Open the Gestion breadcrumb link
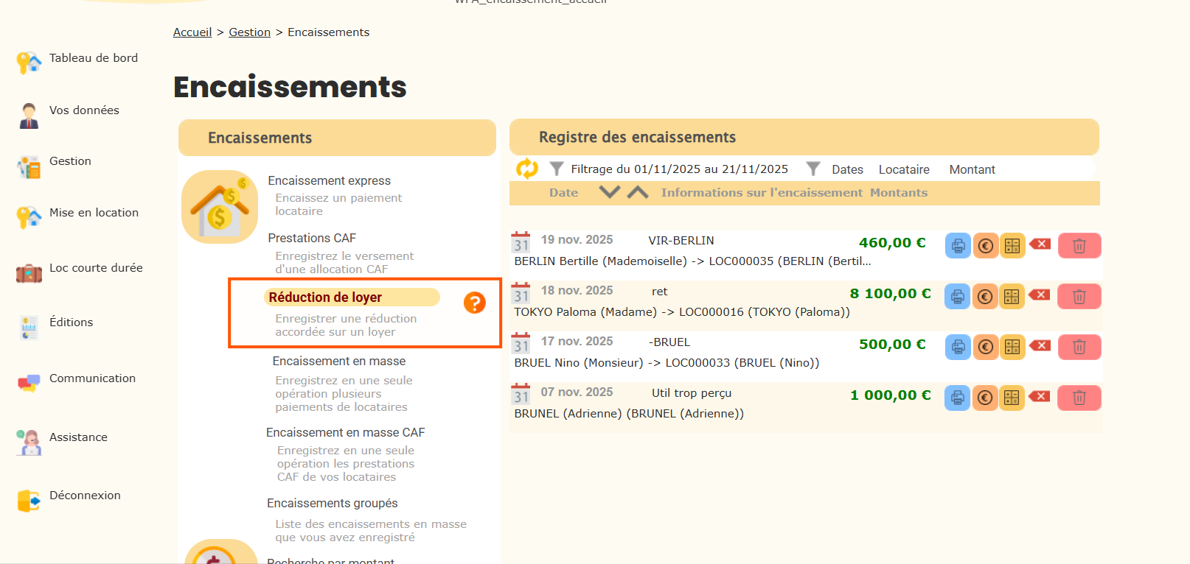This screenshot has height=564, width=1190. (x=249, y=32)
